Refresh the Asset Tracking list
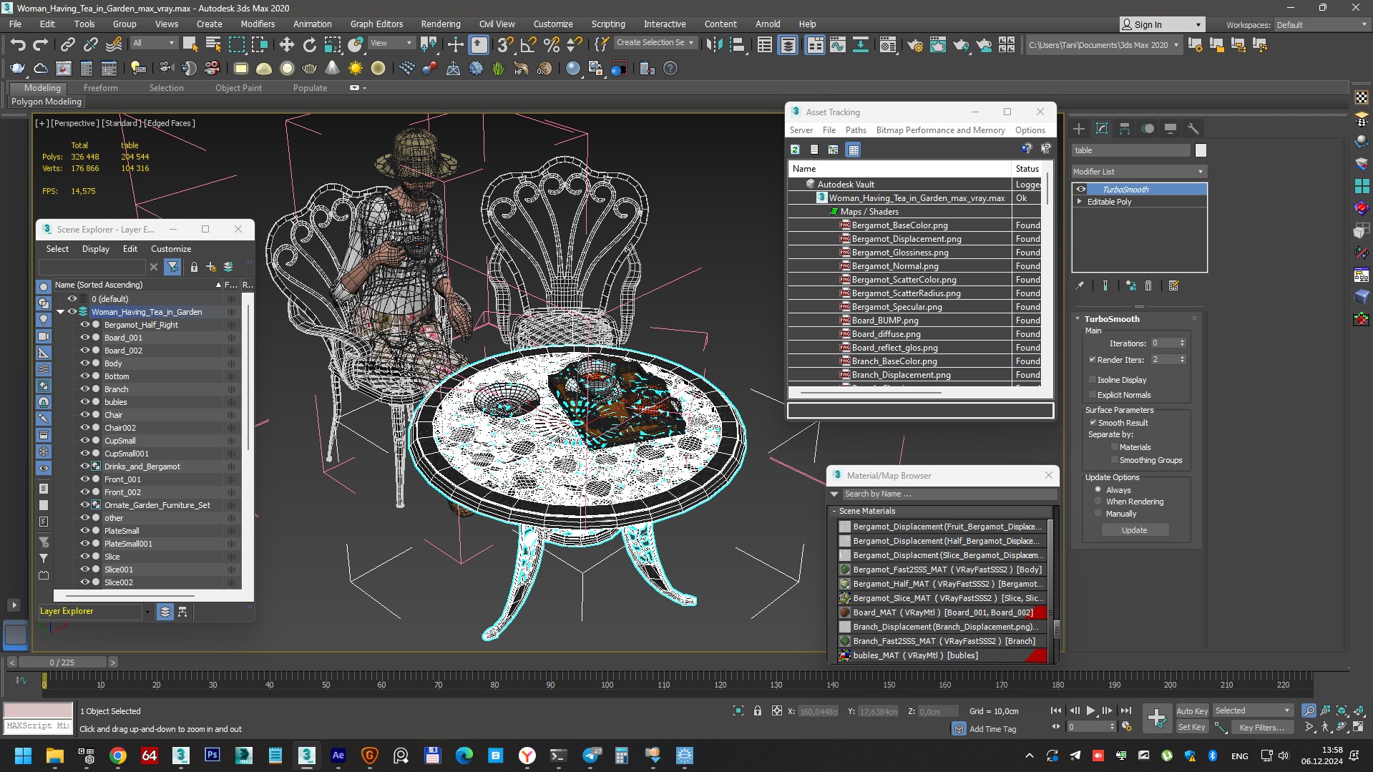 coord(795,150)
